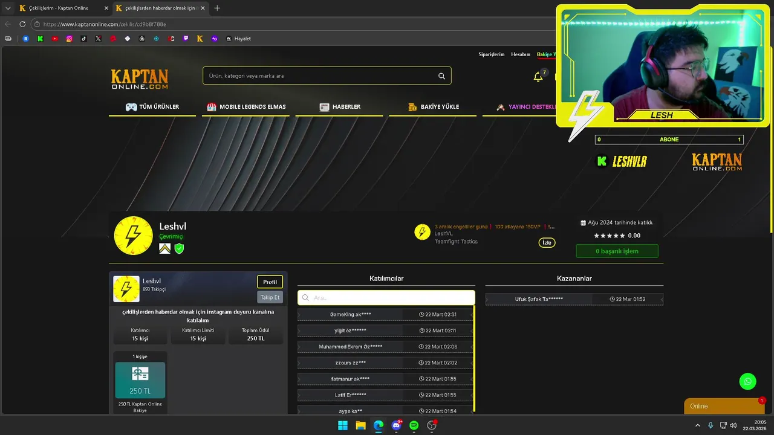Show hidden system tray icons
Screen dimensions: 774x435
click(697, 425)
